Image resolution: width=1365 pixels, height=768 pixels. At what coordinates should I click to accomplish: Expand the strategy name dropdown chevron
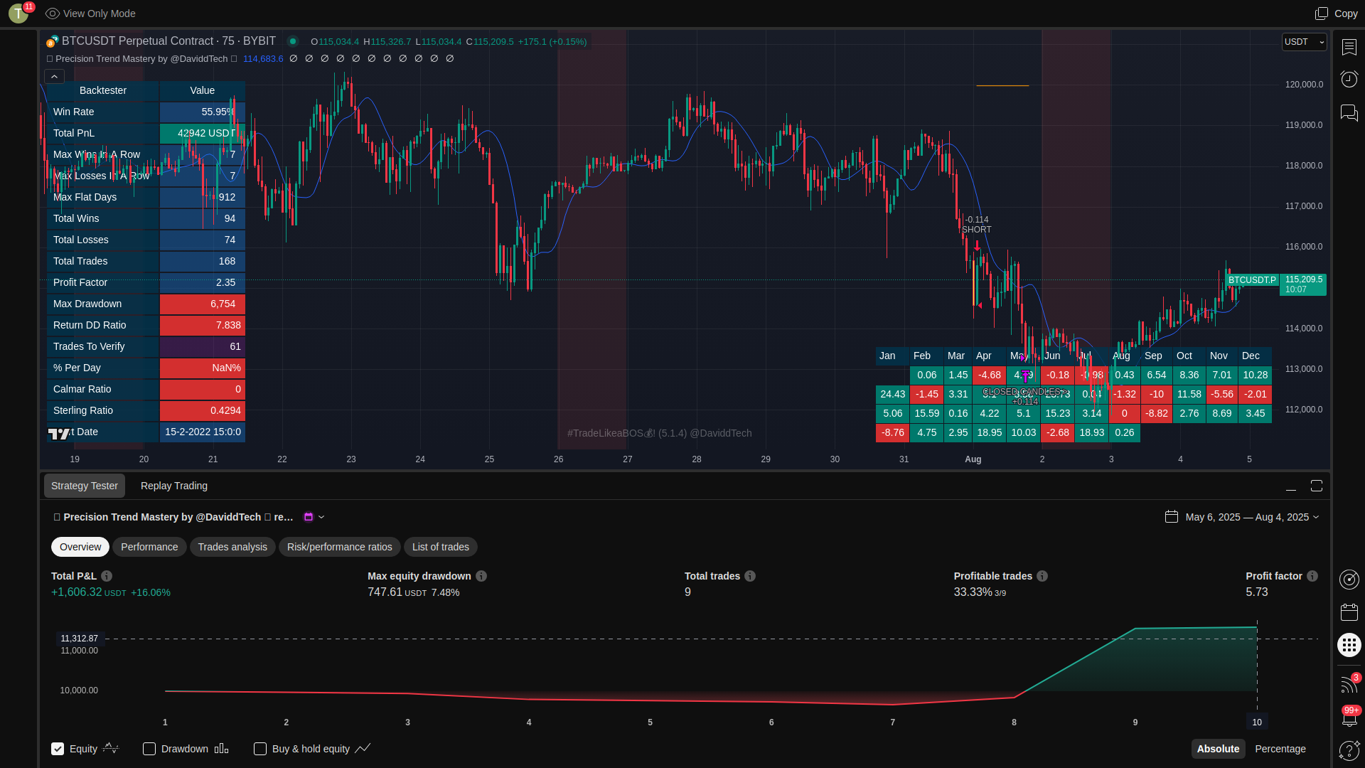point(321,517)
